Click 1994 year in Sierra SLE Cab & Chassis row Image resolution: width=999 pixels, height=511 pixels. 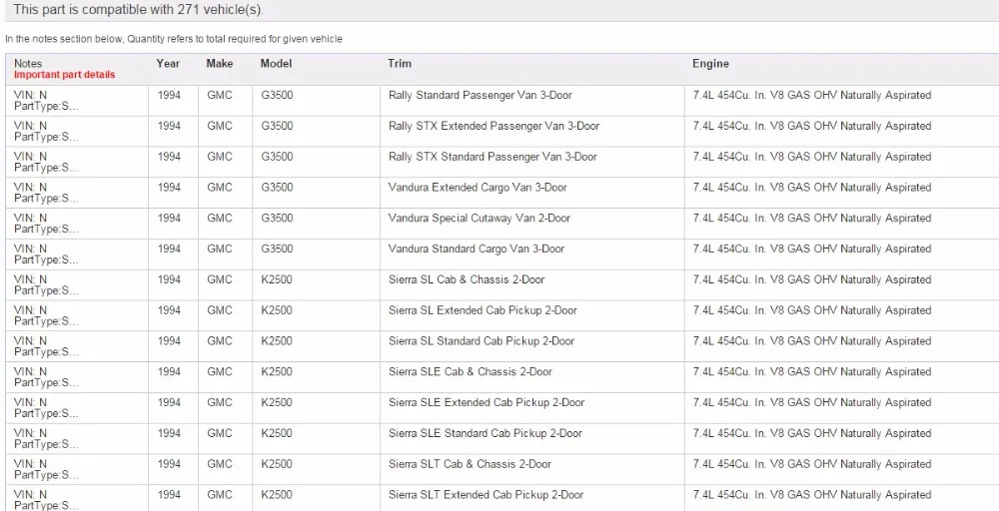[169, 371]
